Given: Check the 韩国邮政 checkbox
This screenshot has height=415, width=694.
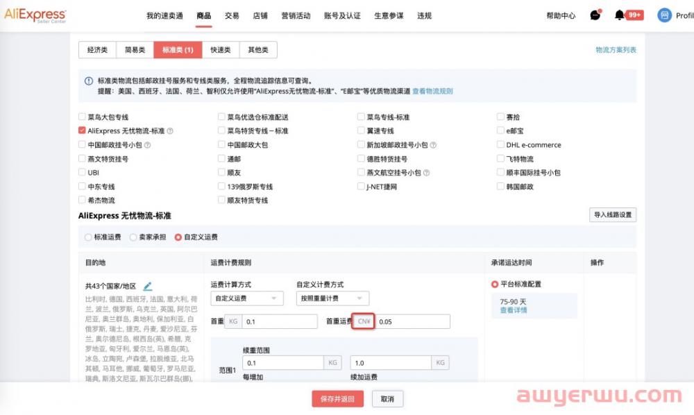Looking at the screenshot, I should (x=500, y=186).
